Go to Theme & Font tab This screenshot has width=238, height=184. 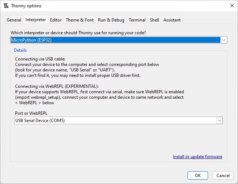[x=80, y=20]
